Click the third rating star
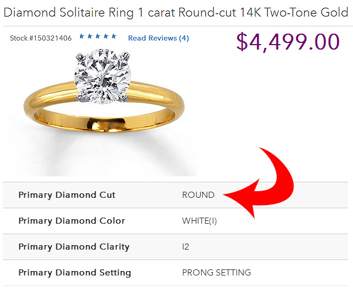The height and width of the screenshot is (292, 353). click(98, 36)
